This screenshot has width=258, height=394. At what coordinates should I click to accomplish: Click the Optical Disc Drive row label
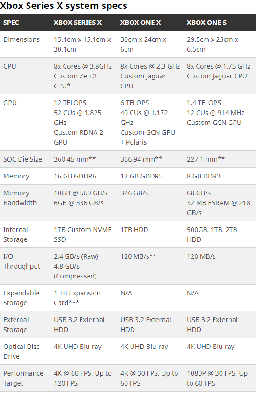[22, 352]
